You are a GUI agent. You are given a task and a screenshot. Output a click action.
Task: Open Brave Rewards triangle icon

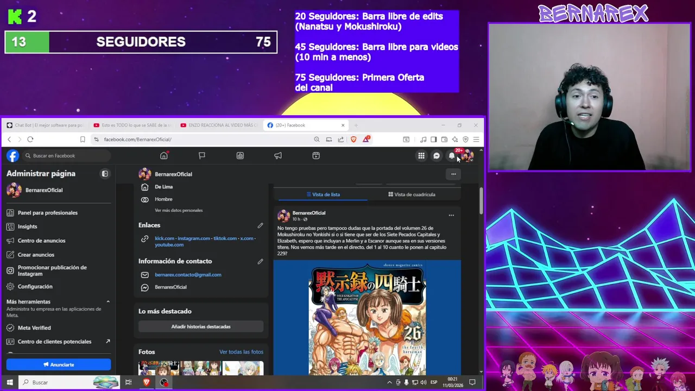pyautogui.click(x=366, y=140)
